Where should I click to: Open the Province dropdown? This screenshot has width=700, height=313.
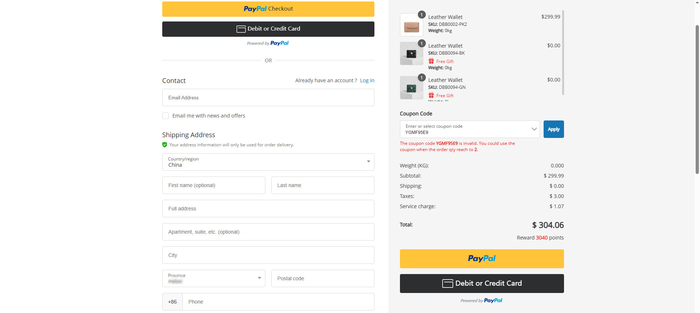click(x=214, y=278)
